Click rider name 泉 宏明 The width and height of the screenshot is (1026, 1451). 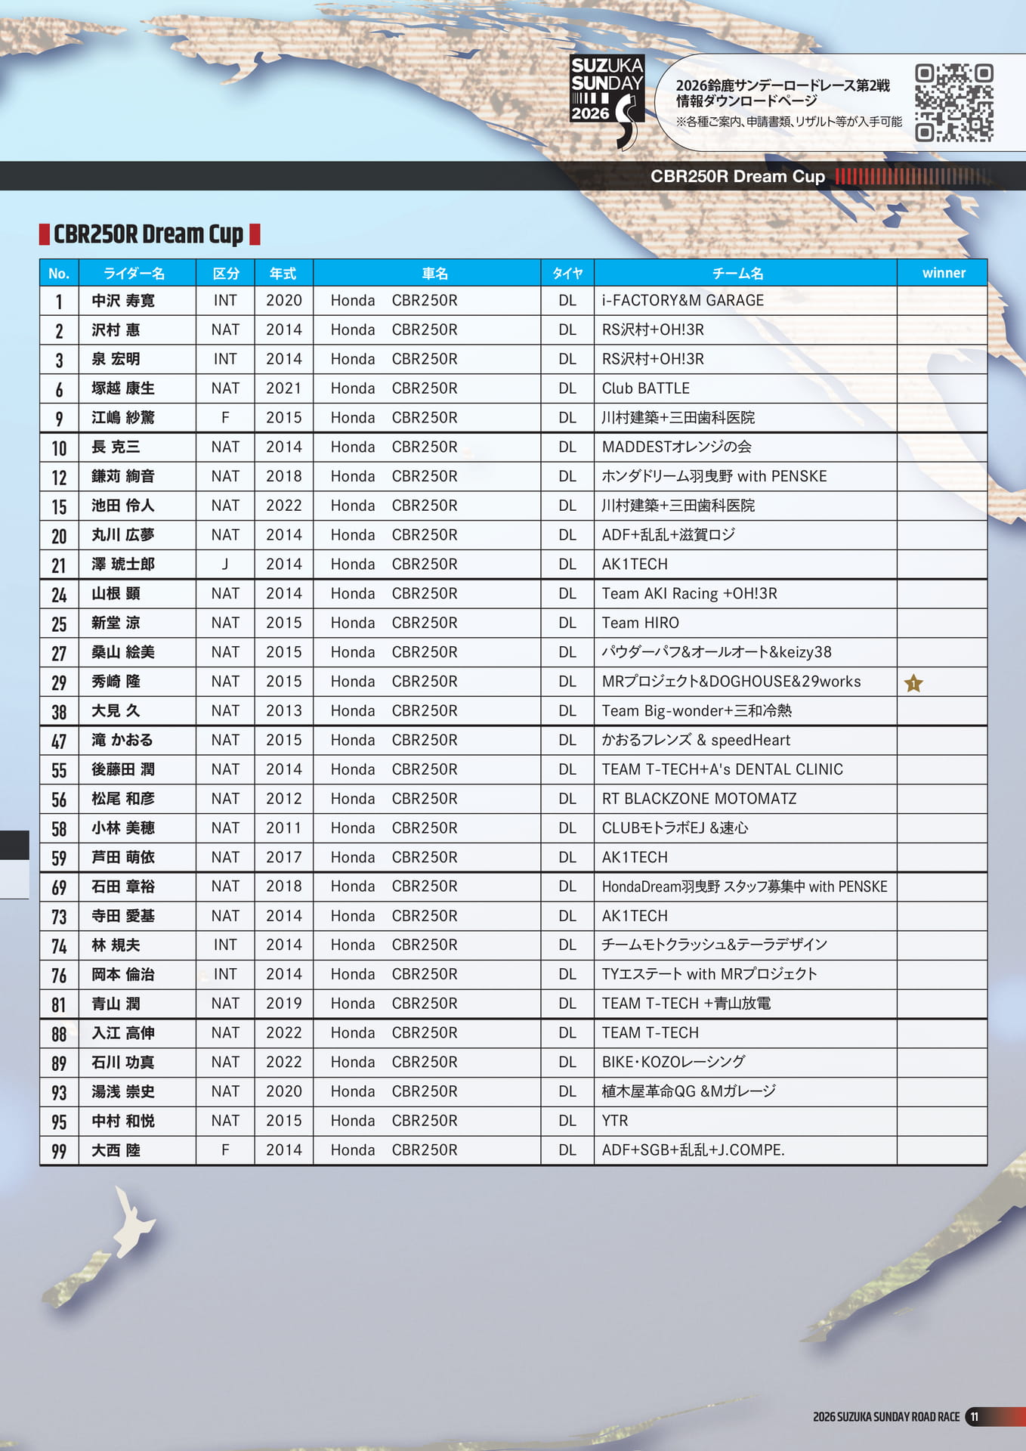point(116,359)
